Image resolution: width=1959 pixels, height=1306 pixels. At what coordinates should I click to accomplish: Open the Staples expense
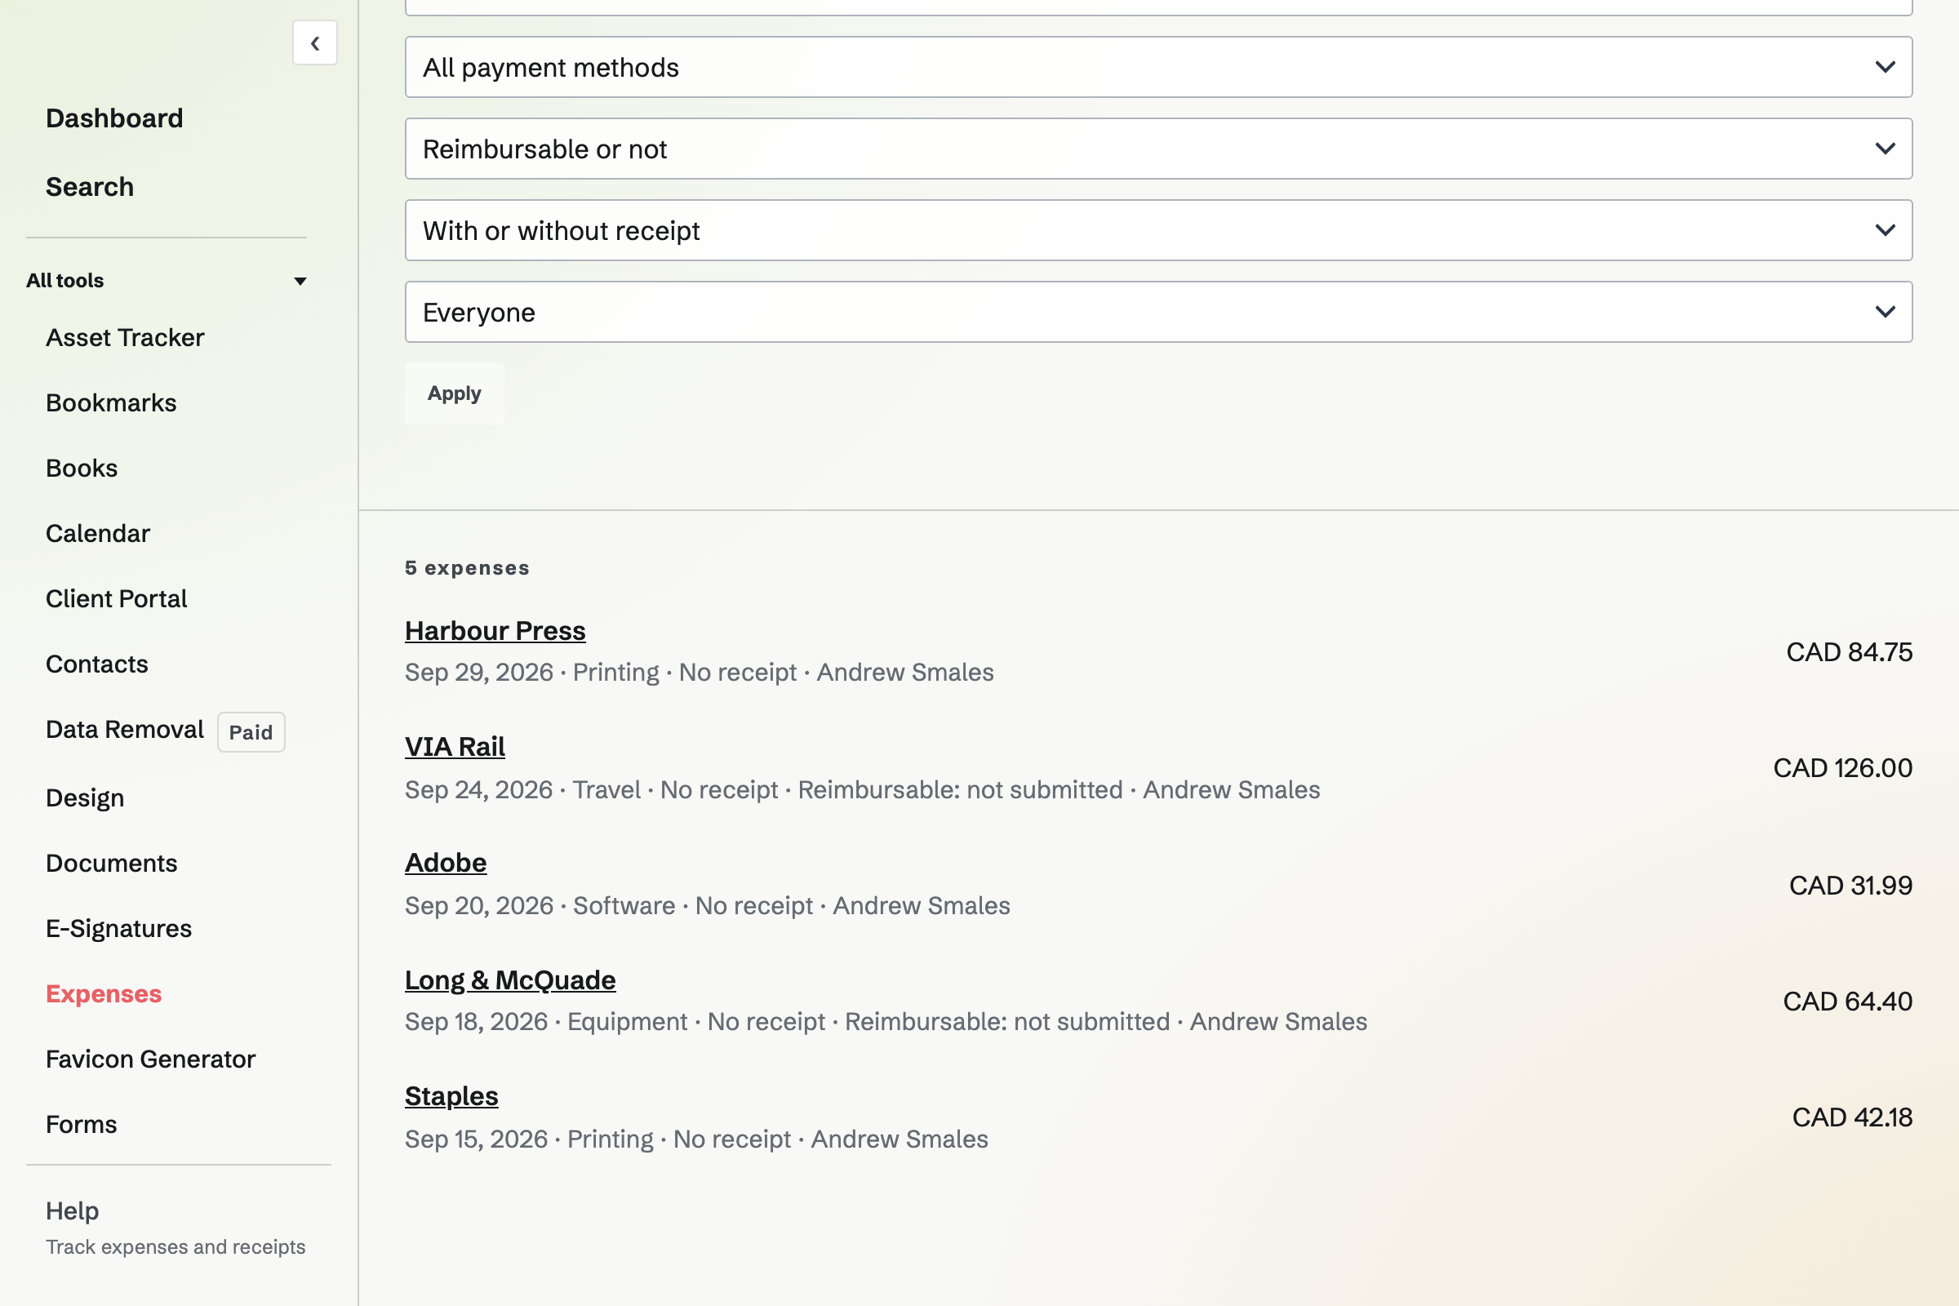pos(451,1096)
